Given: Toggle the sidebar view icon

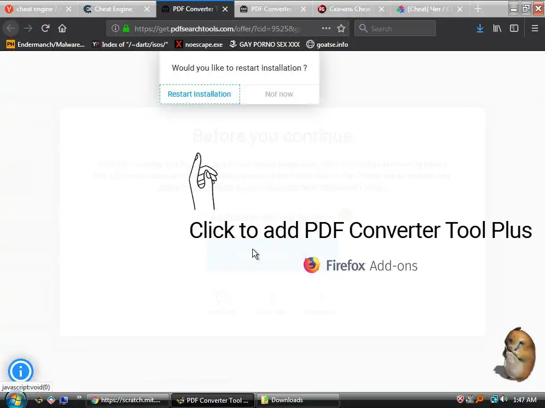Looking at the screenshot, I should (x=514, y=29).
